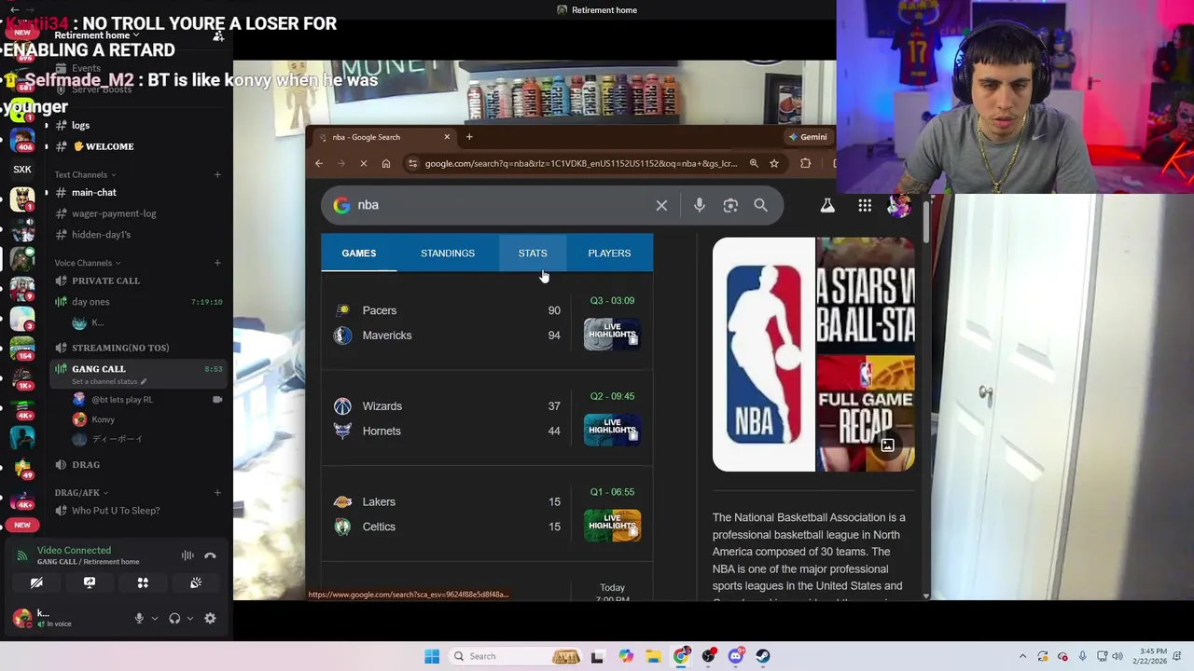Image resolution: width=1194 pixels, height=671 pixels.
Task: Switch to the STATS tab
Action: (533, 253)
